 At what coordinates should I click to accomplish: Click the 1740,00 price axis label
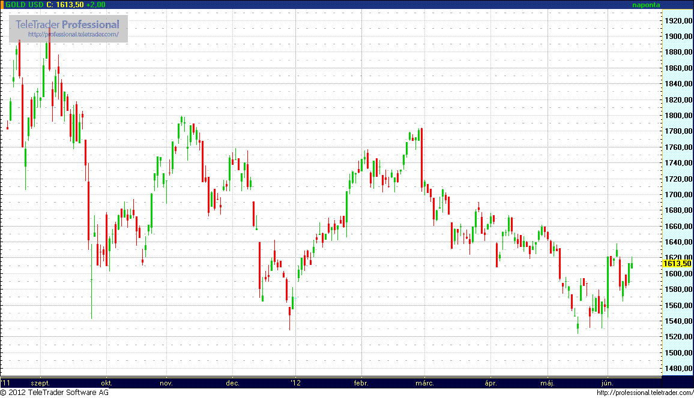[x=678, y=163]
